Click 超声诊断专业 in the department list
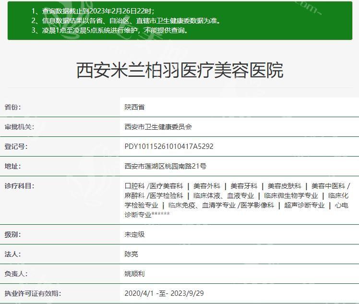This screenshot has height=304, width=359. (304, 205)
